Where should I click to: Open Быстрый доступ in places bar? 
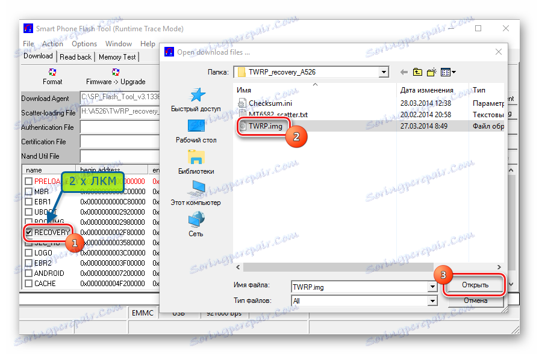coord(196,100)
